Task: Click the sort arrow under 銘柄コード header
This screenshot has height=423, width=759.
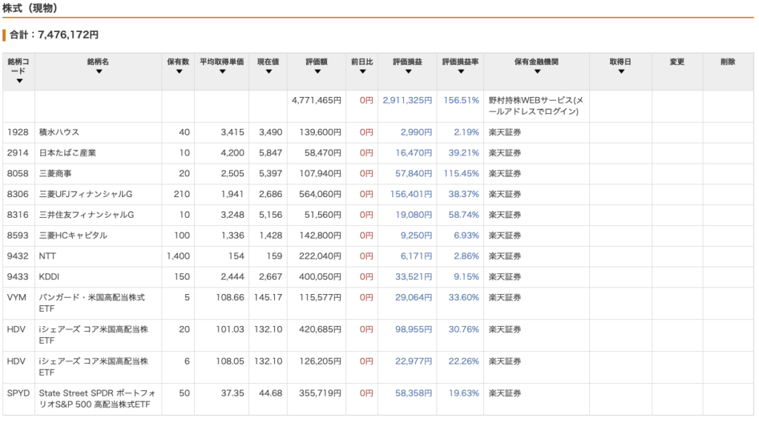Action: click(x=19, y=81)
